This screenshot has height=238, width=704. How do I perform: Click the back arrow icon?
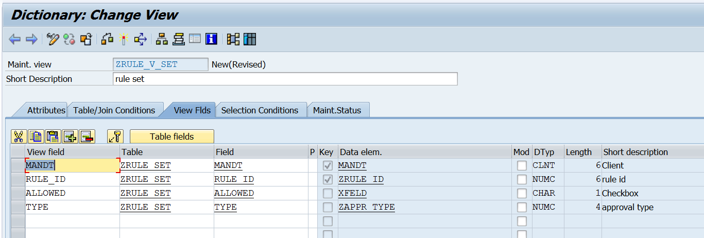coord(14,39)
